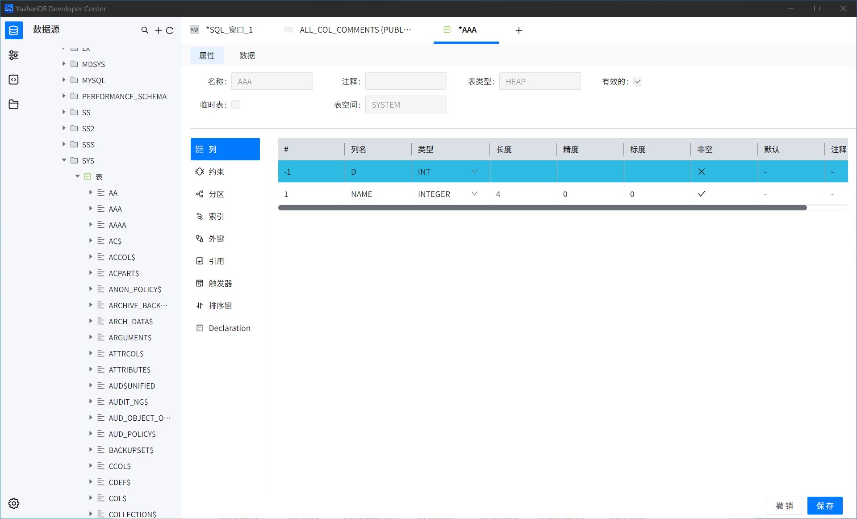Add a new data source with plus icon
The width and height of the screenshot is (857, 519).
(x=158, y=30)
